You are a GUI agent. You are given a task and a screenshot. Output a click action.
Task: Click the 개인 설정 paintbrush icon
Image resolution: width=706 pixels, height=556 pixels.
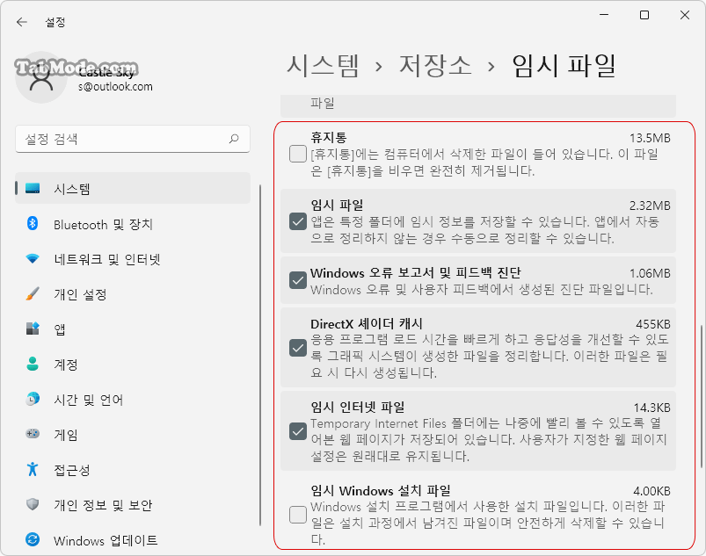click(33, 293)
